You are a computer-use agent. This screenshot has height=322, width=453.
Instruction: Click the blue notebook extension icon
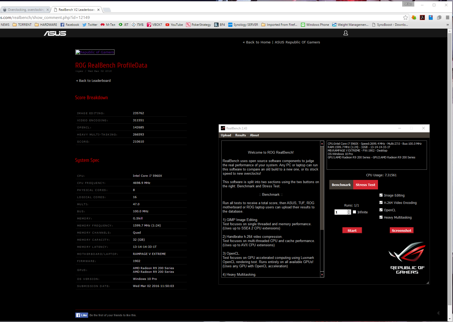[431, 18]
